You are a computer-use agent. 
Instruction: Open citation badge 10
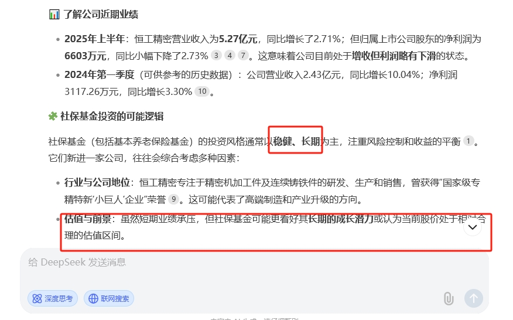(202, 91)
